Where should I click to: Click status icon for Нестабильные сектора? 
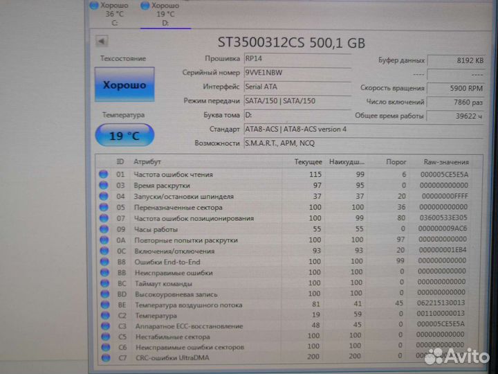[x=105, y=337]
